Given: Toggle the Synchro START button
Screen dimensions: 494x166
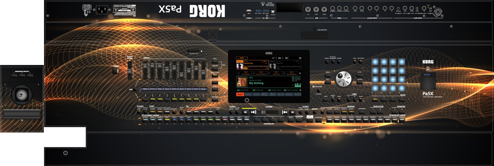Looking at the screenshot, I should [139, 113].
